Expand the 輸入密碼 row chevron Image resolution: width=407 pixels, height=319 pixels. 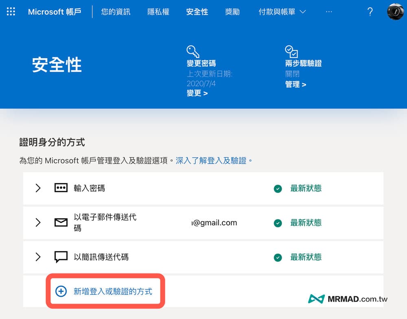pyautogui.click(x=38, y=188)
